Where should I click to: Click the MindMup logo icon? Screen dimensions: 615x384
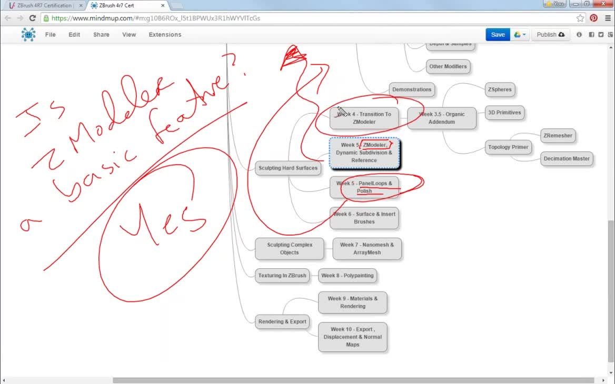click(x=28, y=35)
